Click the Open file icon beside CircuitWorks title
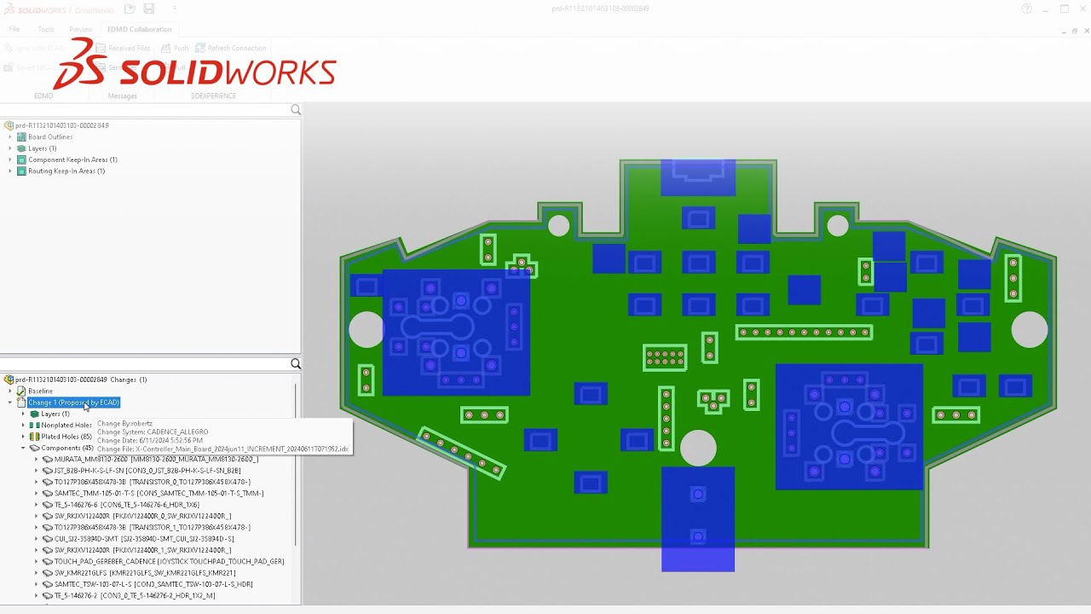The image size is (1091, 614). click(130, 9)
